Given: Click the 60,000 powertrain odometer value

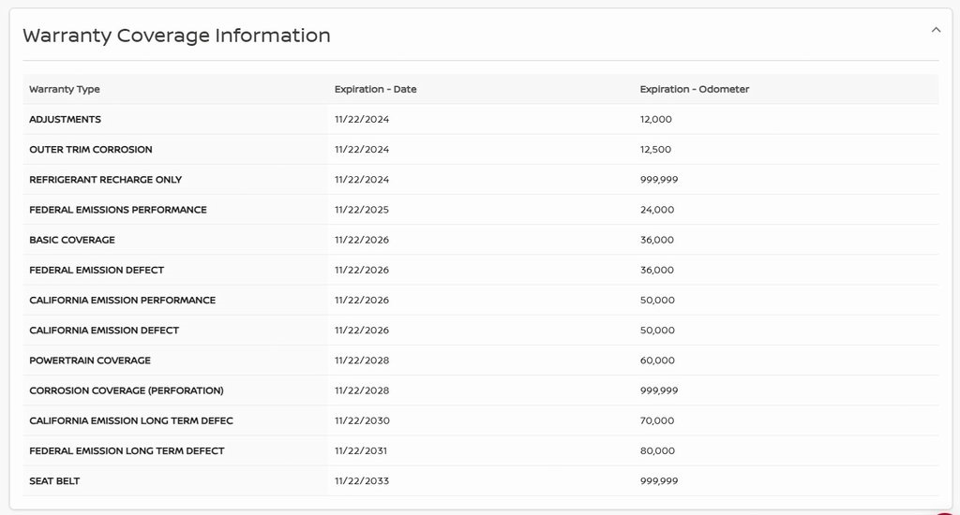Looking at the screenshot, I should pyautogui.click(x=656, y=360).
